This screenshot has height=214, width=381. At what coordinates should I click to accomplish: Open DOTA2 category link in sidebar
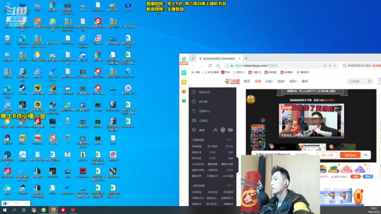point(229,146)
